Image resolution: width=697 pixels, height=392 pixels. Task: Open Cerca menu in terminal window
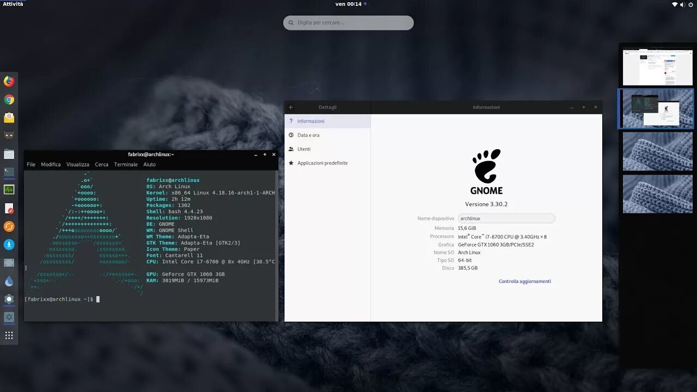click(102, 164)
